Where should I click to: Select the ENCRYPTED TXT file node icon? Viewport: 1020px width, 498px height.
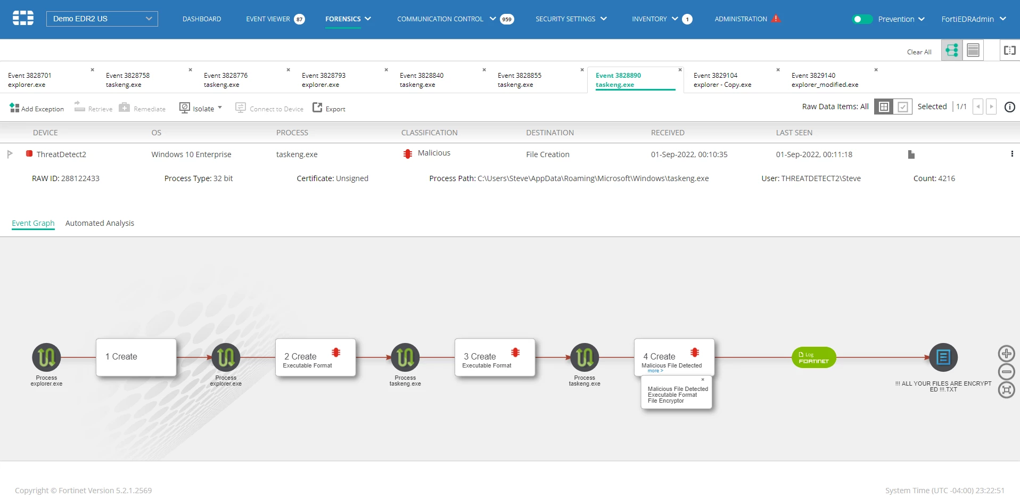(x=943, y=357)
